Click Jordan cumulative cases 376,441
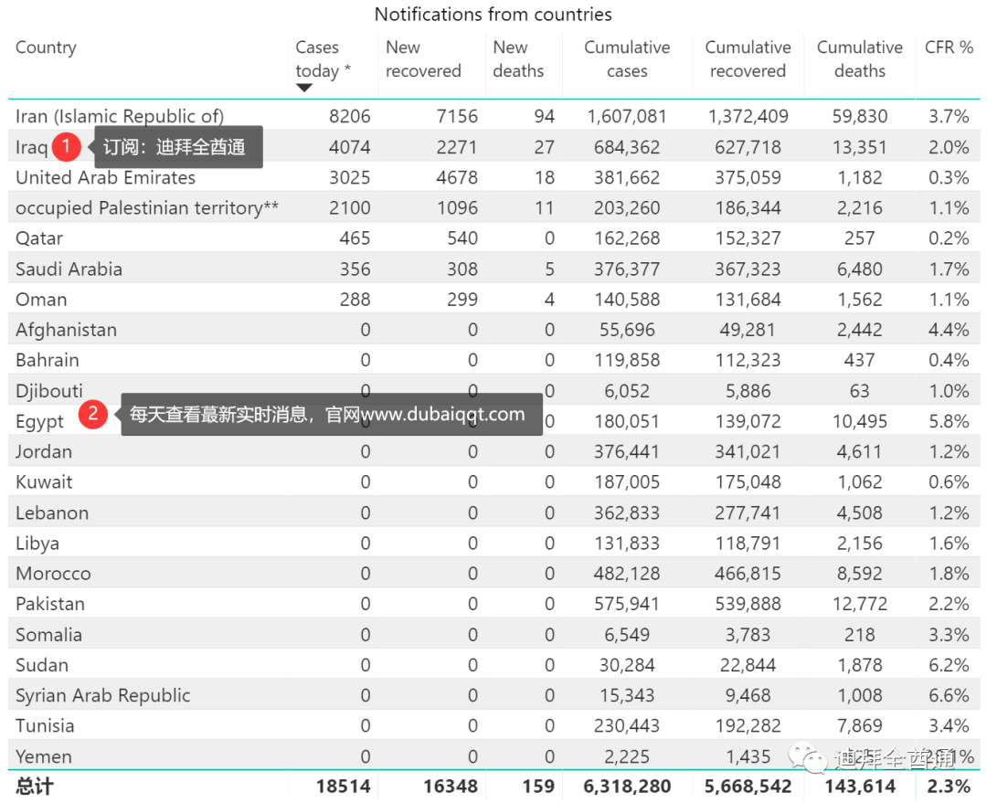The image size is (987, 803). pos(627,451)
